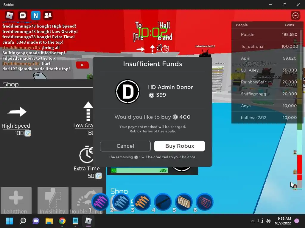This screenshot has height=228, width=305.
Task: Click the Shop heading on left panel
Action: click(x=11, y=84)
